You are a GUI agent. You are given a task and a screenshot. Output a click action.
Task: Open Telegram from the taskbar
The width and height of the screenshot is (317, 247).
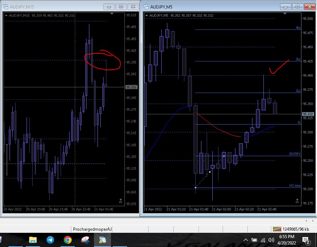click(50, 240)
